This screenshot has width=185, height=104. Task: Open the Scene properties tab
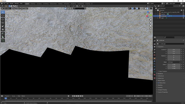coord(154,52)
